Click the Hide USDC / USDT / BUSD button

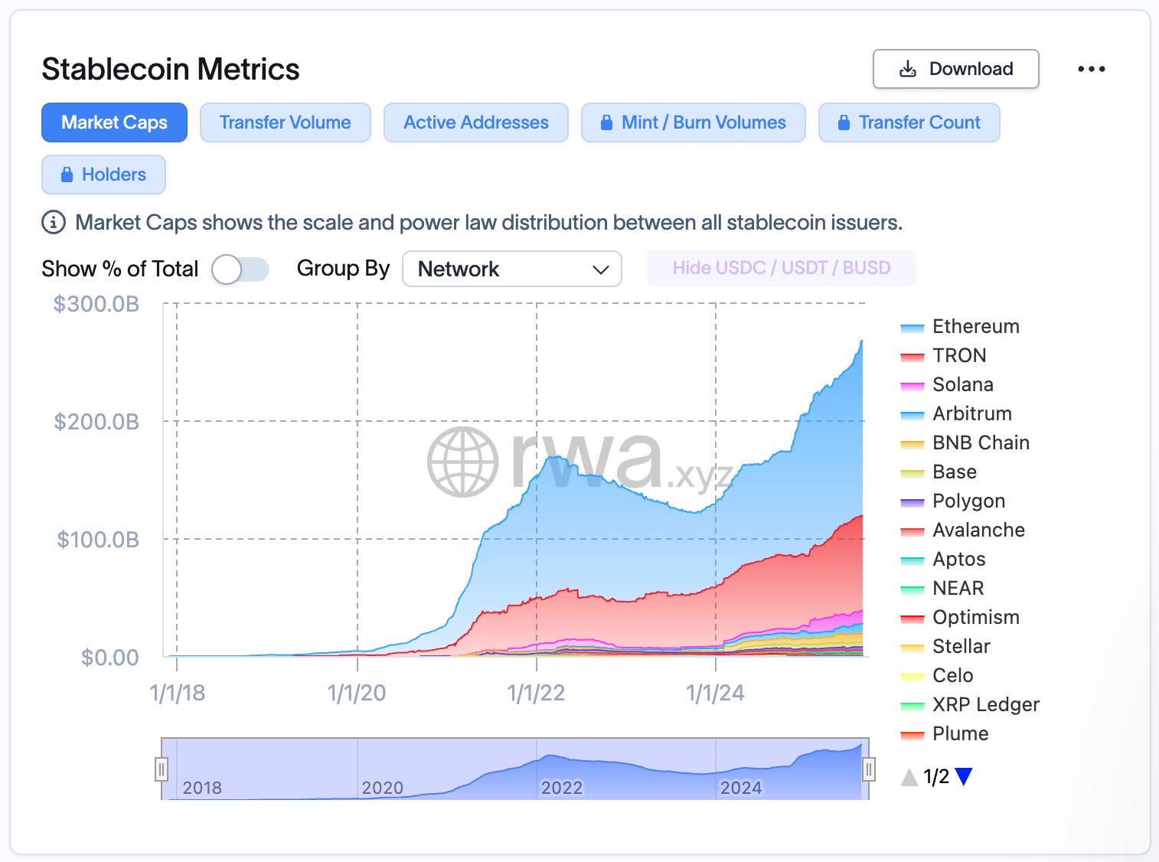tap(782, 267)
